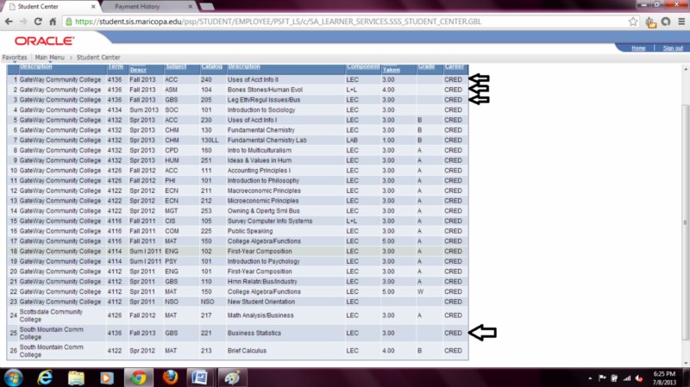Click the 'Introduction to Sociology' description

(x=261, y=110)
